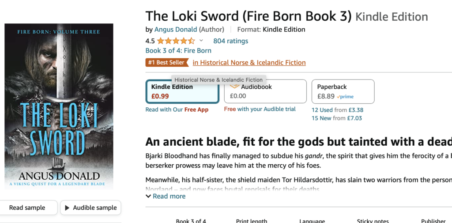Expand the description with Read more
The width and height of the screenshot is (452, 223).
click(x=166, y=196)
